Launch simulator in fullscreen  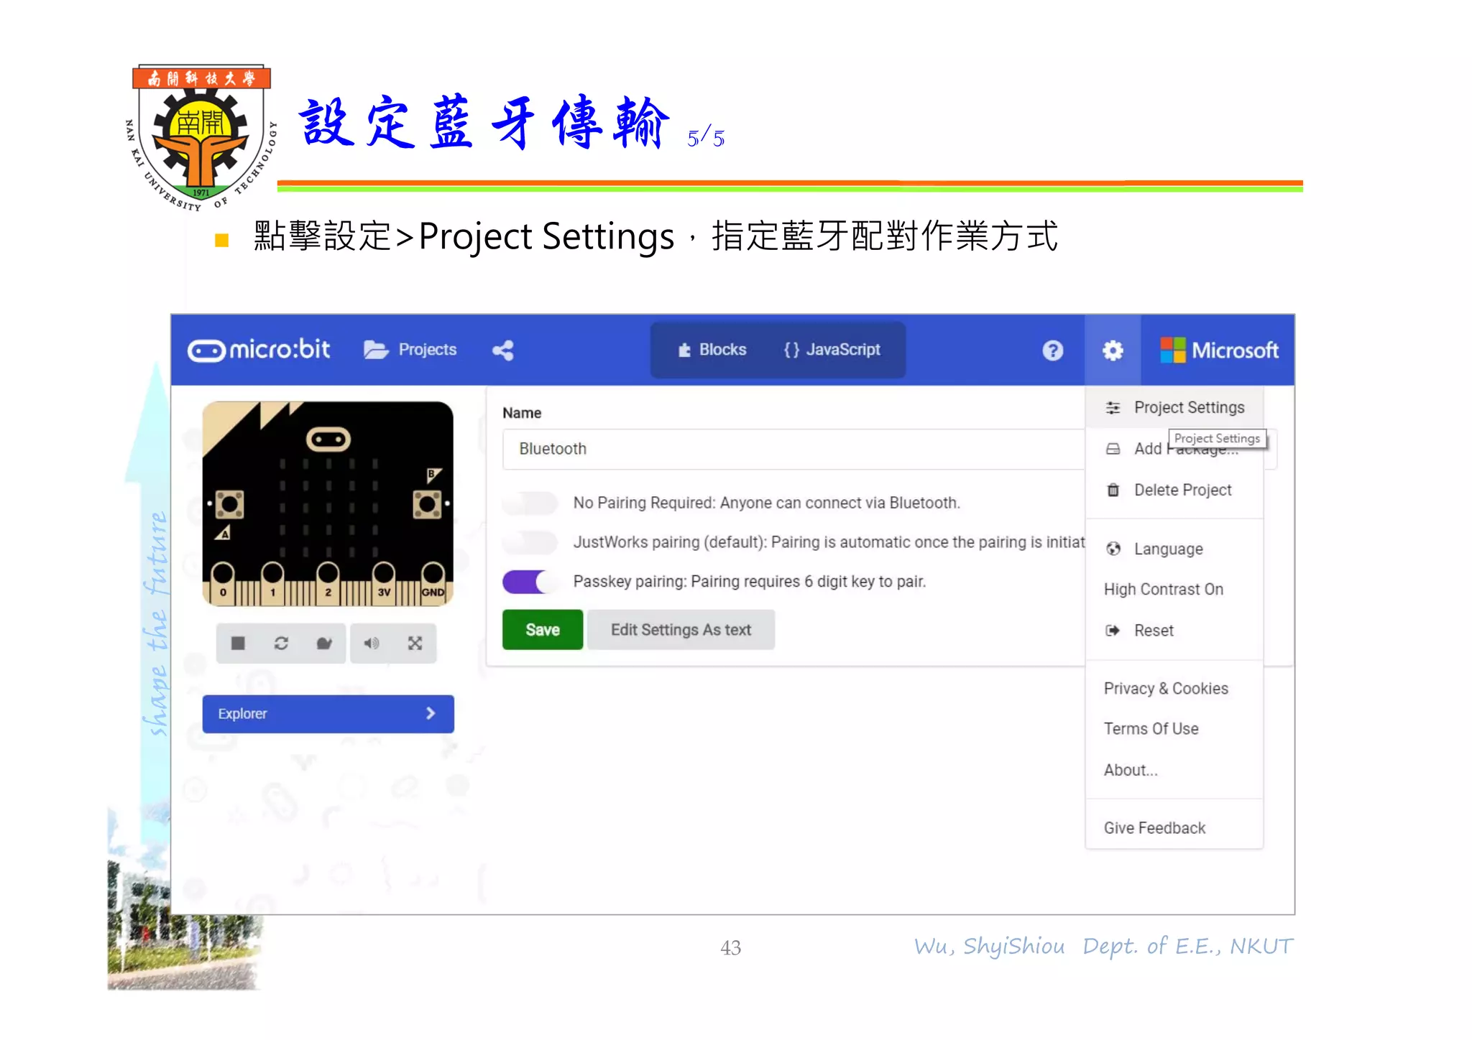tap(415, 644)
